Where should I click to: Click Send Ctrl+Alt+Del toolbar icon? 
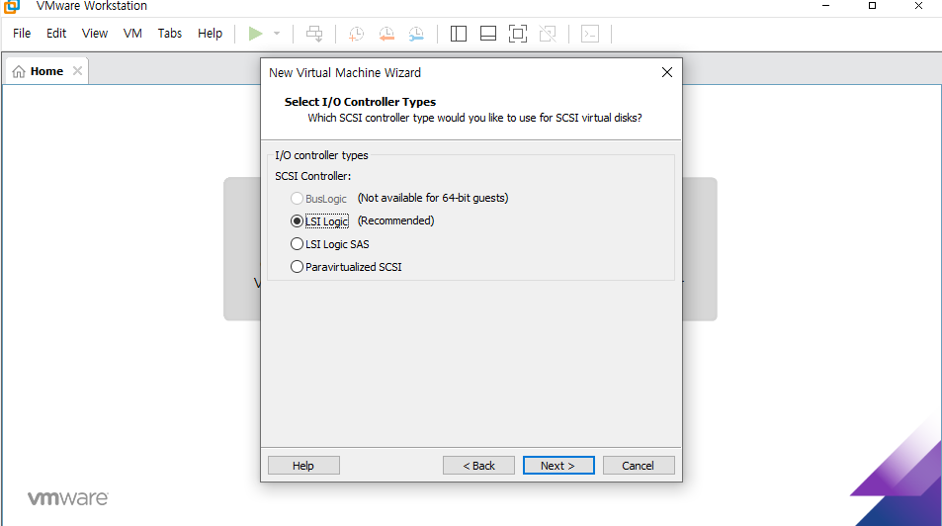point(314,34)
